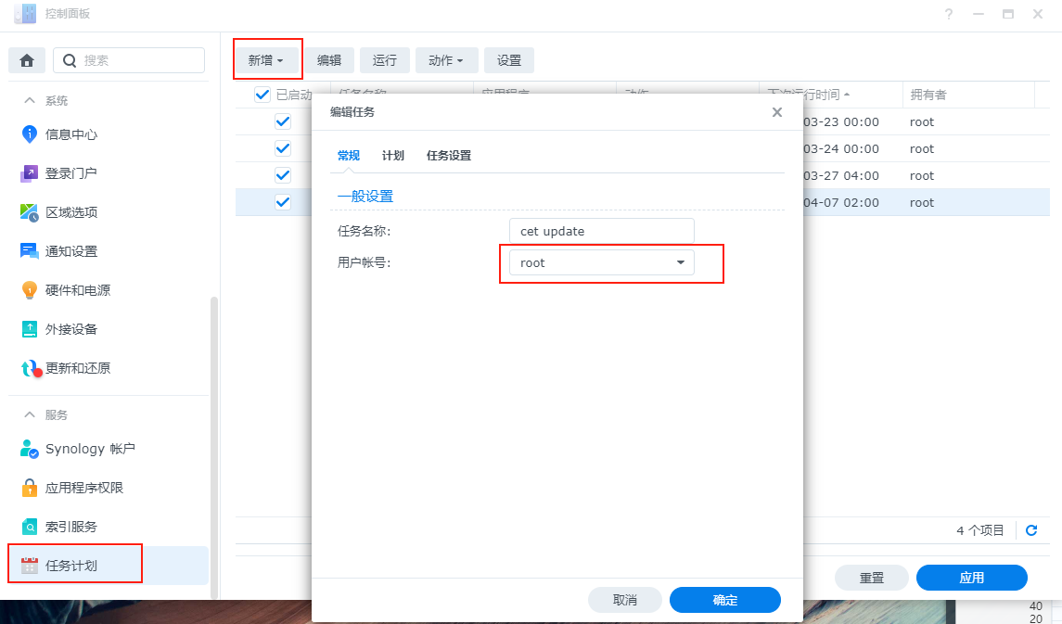Viewport: 1062px width, 624px height.
Task: Open 索引服务 from its sidebar icon
Action: pos(29,527)
